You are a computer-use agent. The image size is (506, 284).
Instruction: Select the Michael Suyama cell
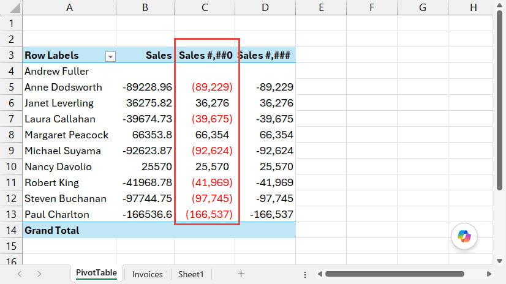click(x=69, y=151)
